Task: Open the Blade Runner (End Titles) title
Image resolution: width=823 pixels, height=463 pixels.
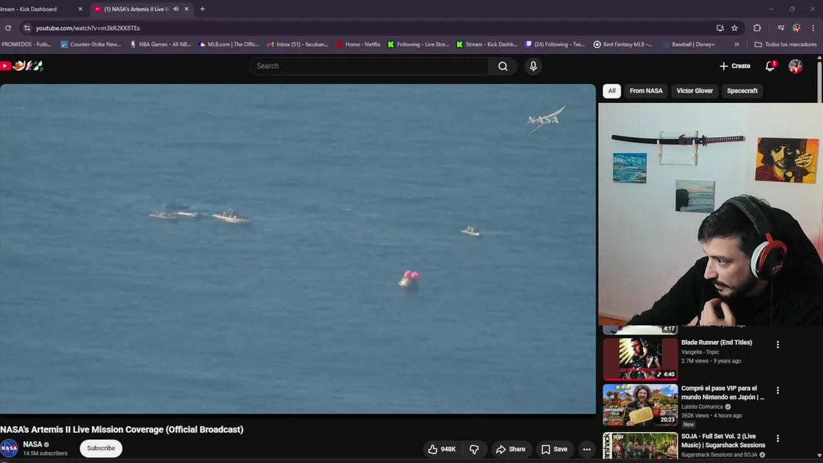Action: pos(716,343)
